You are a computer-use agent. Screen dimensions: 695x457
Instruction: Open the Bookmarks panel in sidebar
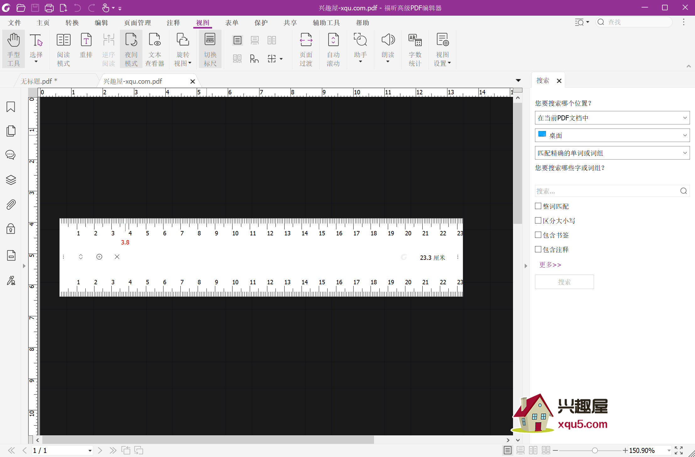11,107
